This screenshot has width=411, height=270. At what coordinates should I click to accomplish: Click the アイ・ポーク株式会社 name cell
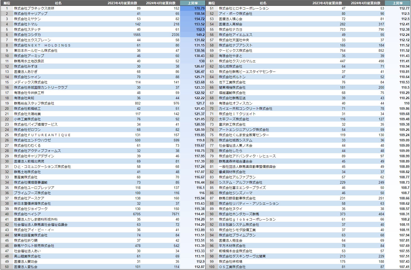point(236,14)
